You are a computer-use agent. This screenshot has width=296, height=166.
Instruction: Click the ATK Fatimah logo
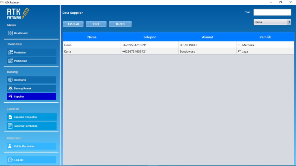18,14
